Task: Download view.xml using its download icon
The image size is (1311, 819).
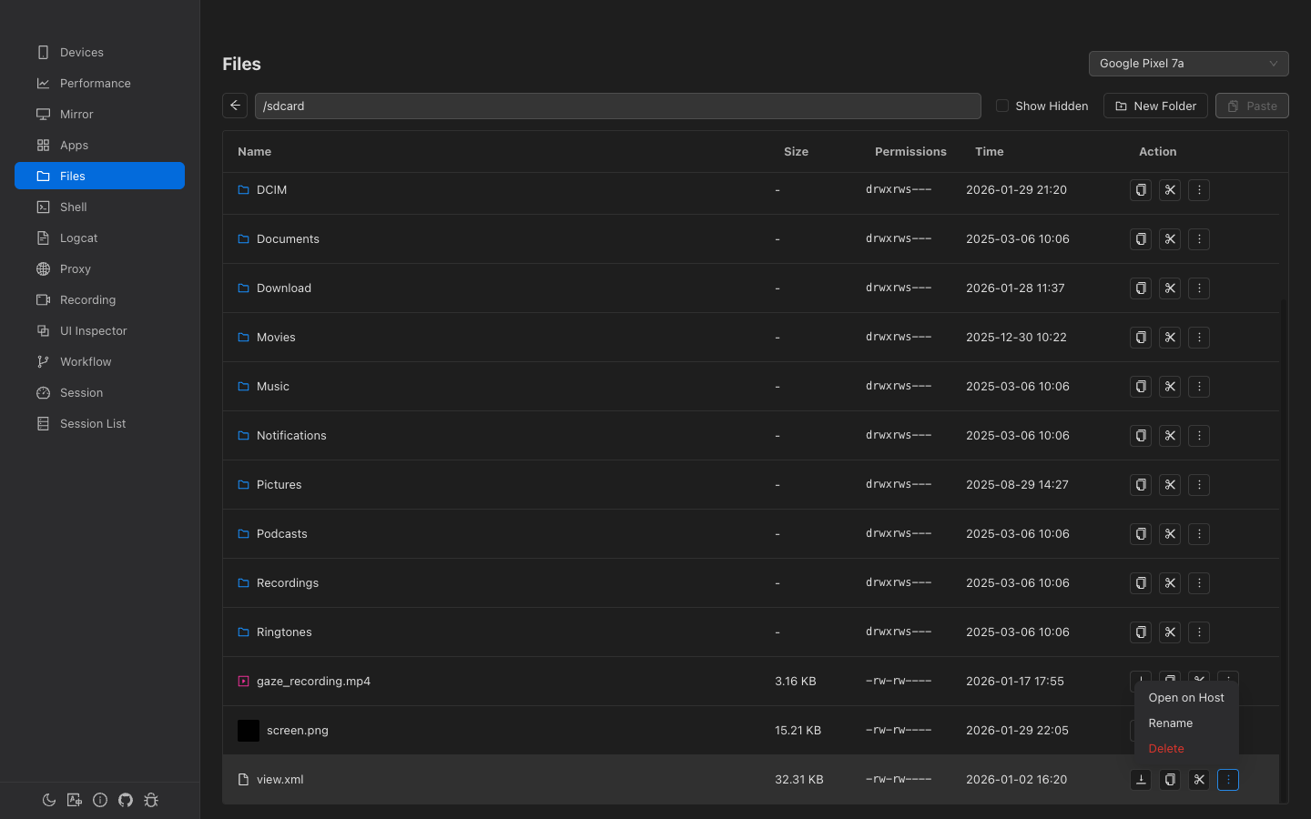Action: [1141, 780]
